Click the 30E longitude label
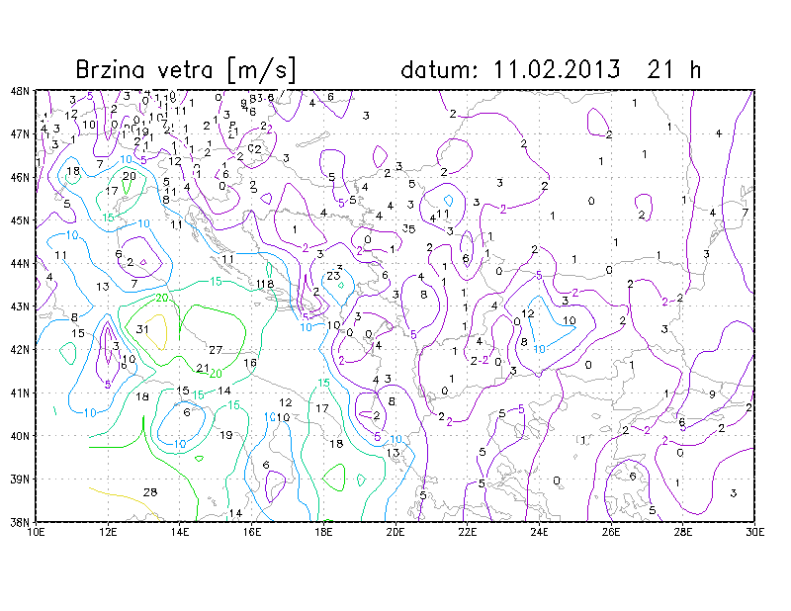The width and height of the screenshot is (791, 611). [754, 532]
